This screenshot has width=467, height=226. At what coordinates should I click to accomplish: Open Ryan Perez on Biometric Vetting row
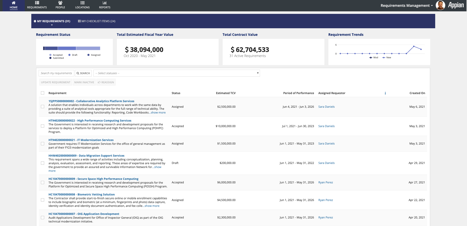tap(326, 200)
